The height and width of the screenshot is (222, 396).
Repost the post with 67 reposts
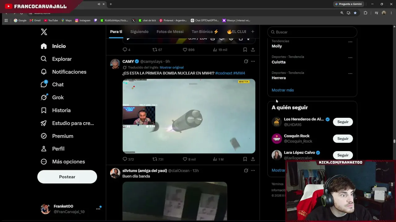pyautogui.click(x=155, y=50)
